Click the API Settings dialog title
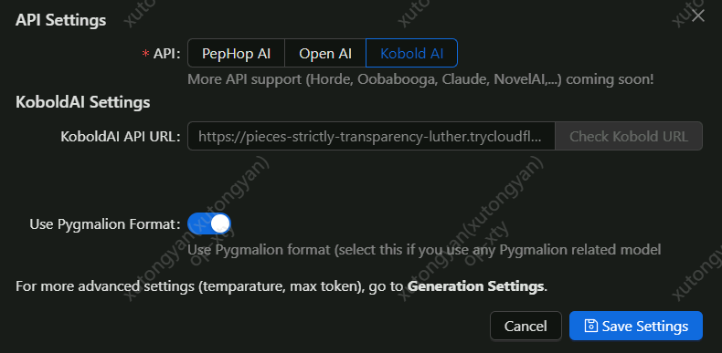This screenshot has width=722, height=353. point(61,20)
